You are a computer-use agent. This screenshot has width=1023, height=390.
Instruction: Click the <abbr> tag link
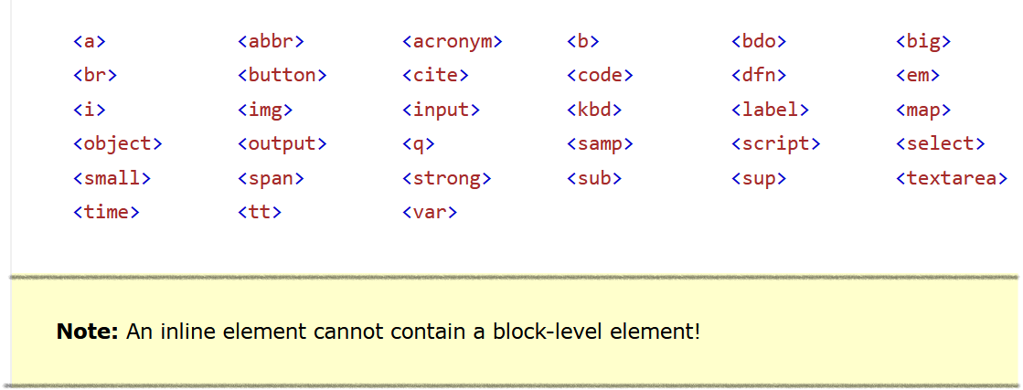[x=271, y=41]
